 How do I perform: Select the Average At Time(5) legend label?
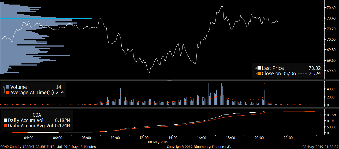click(32, 93)
